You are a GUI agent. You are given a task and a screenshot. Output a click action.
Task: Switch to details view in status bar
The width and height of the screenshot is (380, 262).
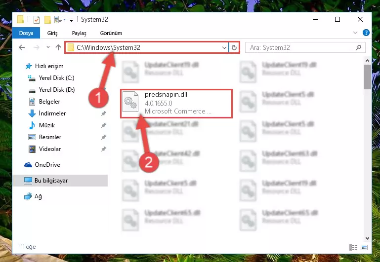click(x=353, y=247)
